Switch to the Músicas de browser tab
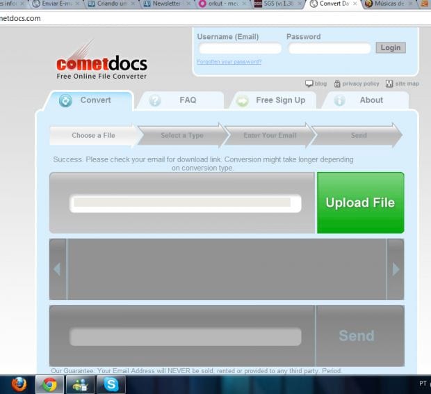 (x=389, y=4)
